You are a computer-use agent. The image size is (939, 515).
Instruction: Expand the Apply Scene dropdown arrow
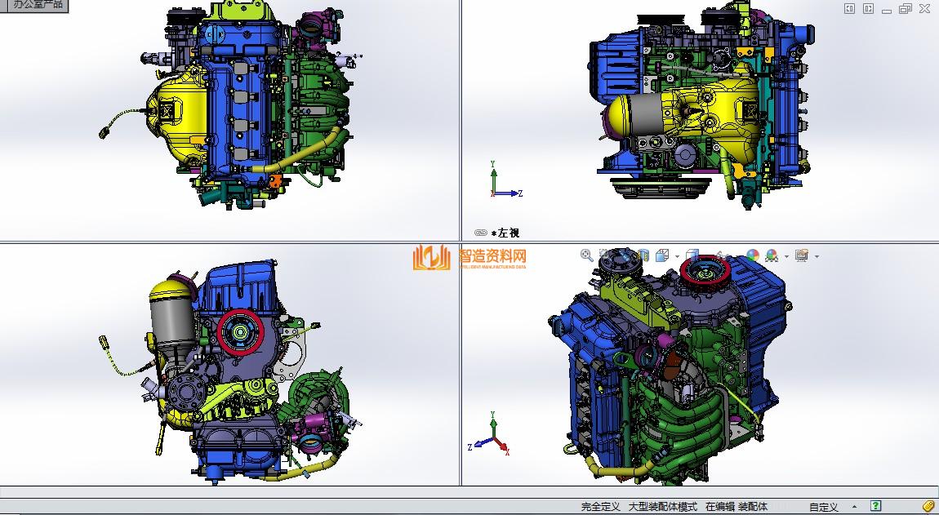785,257
